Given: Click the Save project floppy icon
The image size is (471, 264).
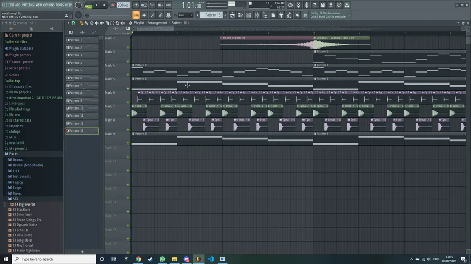Looking at the screenshot, I should [322, 5].
